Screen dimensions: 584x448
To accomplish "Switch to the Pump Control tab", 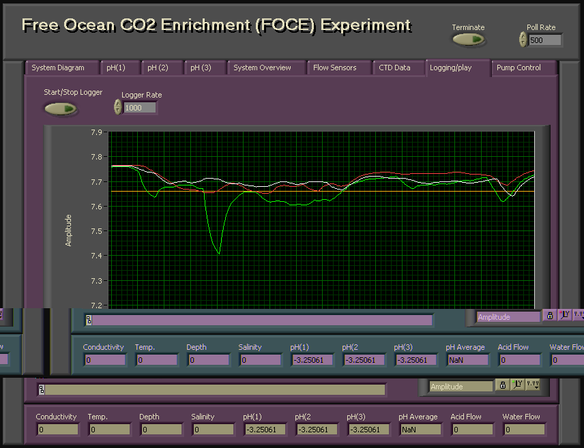I will click(x=519, y=68).
